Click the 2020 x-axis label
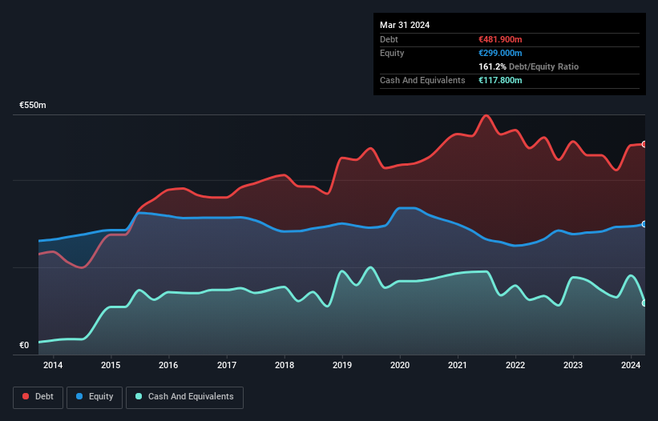This screenshot has width=658, height=421. pos(400,365)
